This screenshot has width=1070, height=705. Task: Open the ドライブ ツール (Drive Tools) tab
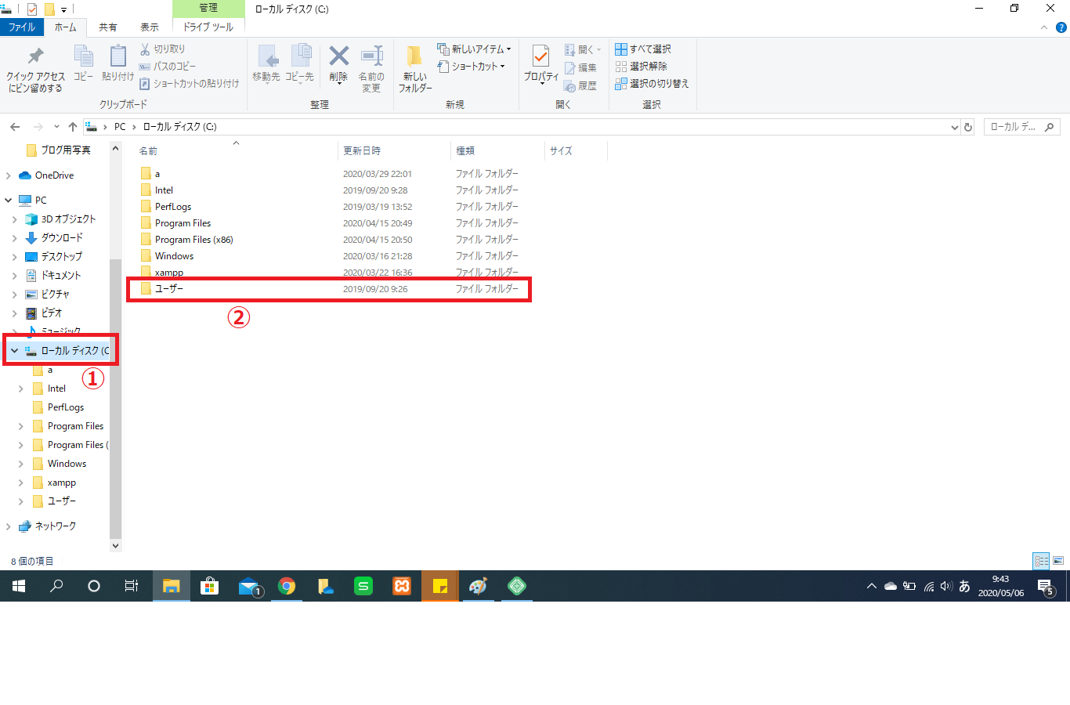pos(208,27)
